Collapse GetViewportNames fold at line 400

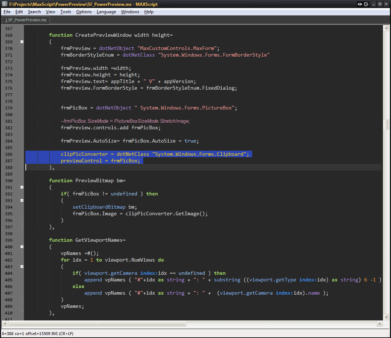click(x=22, y=247)
